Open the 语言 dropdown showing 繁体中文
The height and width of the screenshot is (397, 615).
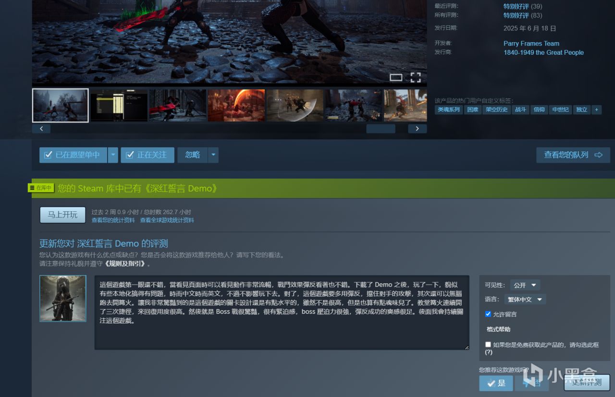pos(525,300)
